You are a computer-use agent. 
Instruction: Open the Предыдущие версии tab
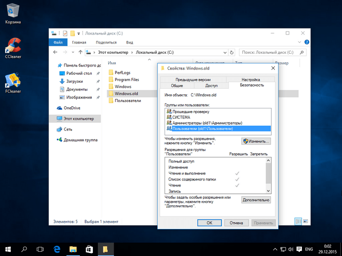tap(193, 79)
